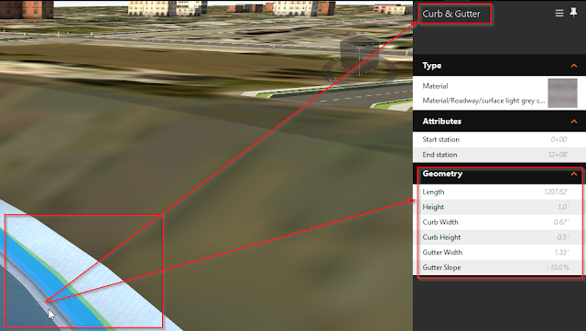This screenshot has width=586, height=331.
Task: Select the blue highlighted curb strip
Action: click(x=56, y=287)
